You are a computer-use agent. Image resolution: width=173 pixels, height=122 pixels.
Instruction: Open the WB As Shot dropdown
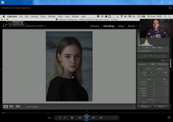click(x=160, y=69)
